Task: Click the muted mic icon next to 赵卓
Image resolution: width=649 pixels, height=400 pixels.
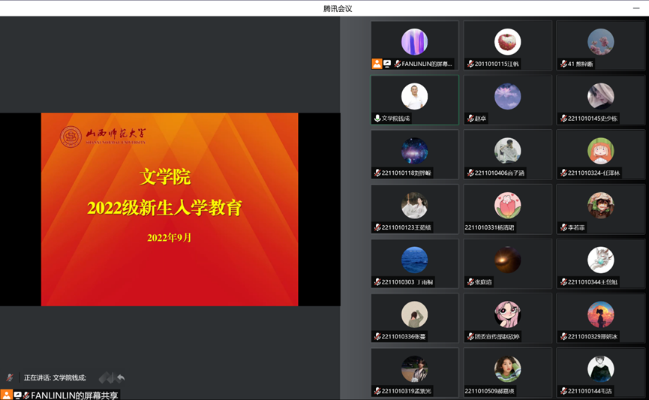Action: (x=470, y=119)
